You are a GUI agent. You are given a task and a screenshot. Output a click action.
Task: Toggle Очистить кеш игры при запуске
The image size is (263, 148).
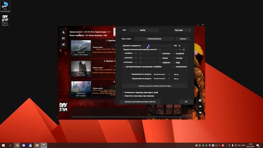pyautogui.click(x=123, y=96)
